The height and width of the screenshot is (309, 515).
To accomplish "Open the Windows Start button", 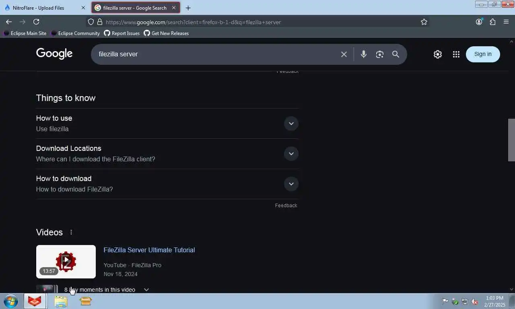I will (11, 301).
